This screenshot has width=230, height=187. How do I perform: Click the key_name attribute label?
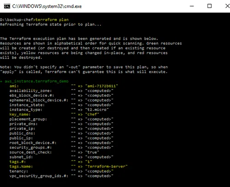click(x=20, y=114)
